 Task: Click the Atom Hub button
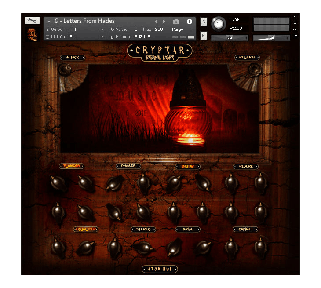point(160,269)
